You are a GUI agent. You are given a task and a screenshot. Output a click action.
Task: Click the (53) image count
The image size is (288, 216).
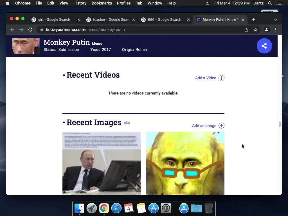pyautogui.click(x=127, y=123)
